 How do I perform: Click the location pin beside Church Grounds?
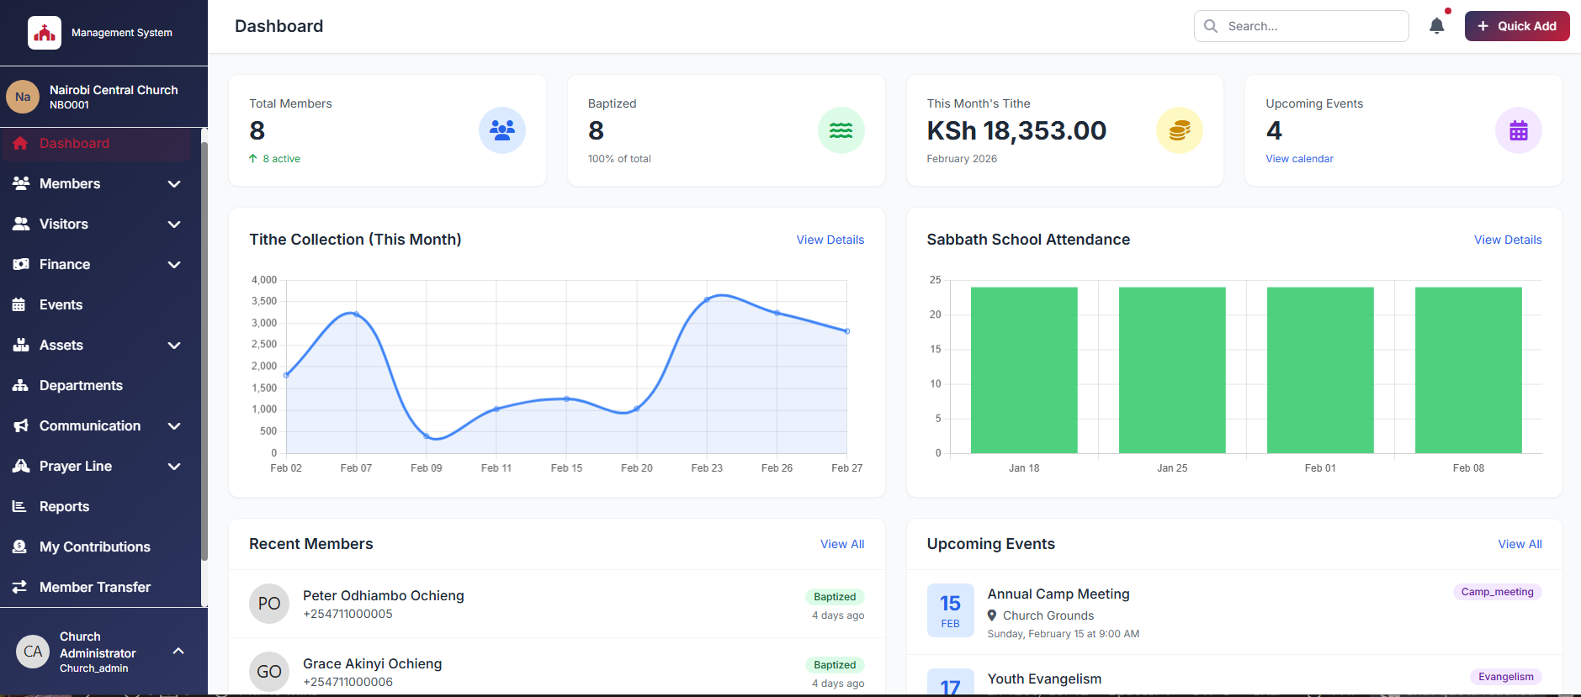[992, 615]
